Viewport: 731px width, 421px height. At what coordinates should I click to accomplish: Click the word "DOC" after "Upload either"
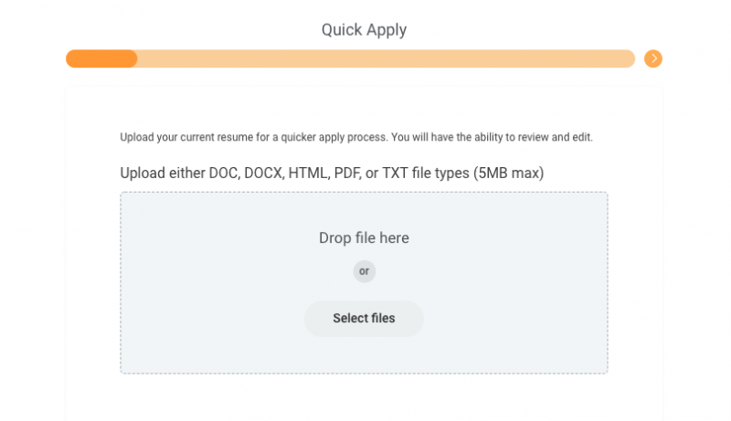pyautogui.click(x=219, y=173)
